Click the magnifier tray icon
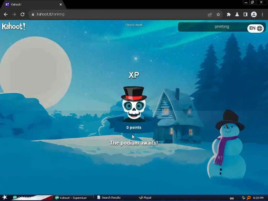This screenshot has height=201, width=268. coord(249,198)
